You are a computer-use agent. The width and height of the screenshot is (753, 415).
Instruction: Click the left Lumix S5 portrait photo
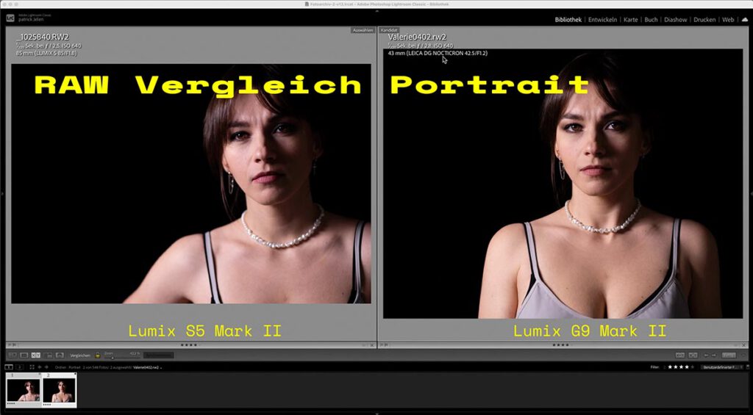[191, 184]
